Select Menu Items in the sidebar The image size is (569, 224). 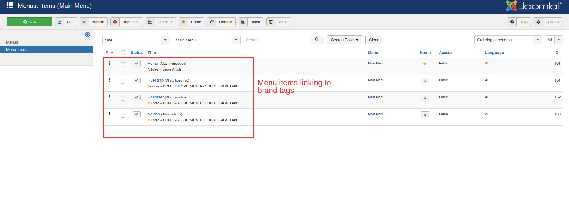click(x=17, y=50)
